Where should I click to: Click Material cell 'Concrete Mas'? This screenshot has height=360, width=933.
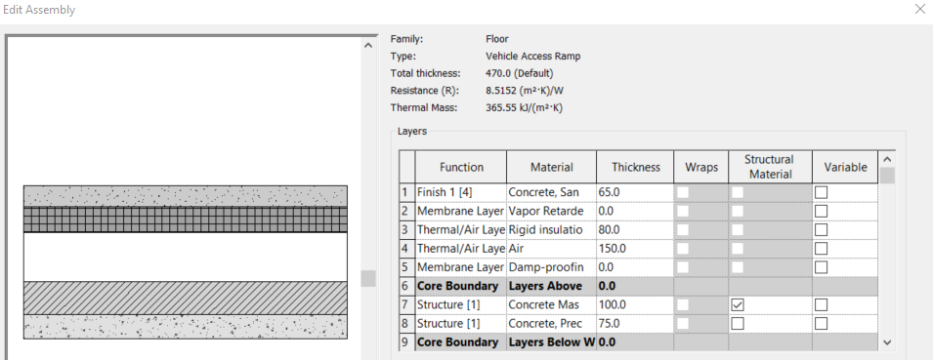tap(552, 304)
